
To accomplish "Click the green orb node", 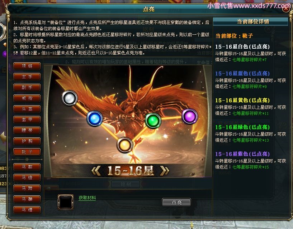I will 153,121.
